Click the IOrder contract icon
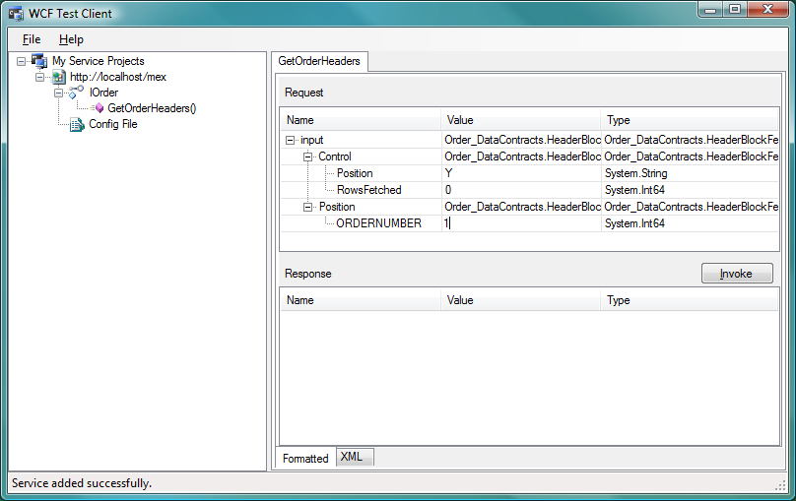The image size is (796, 501). tap(76, 93)
